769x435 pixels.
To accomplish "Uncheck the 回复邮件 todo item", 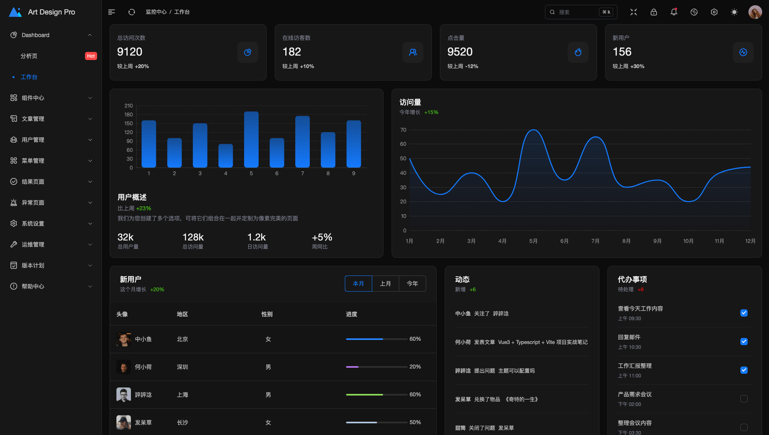I will coord(743,342).
